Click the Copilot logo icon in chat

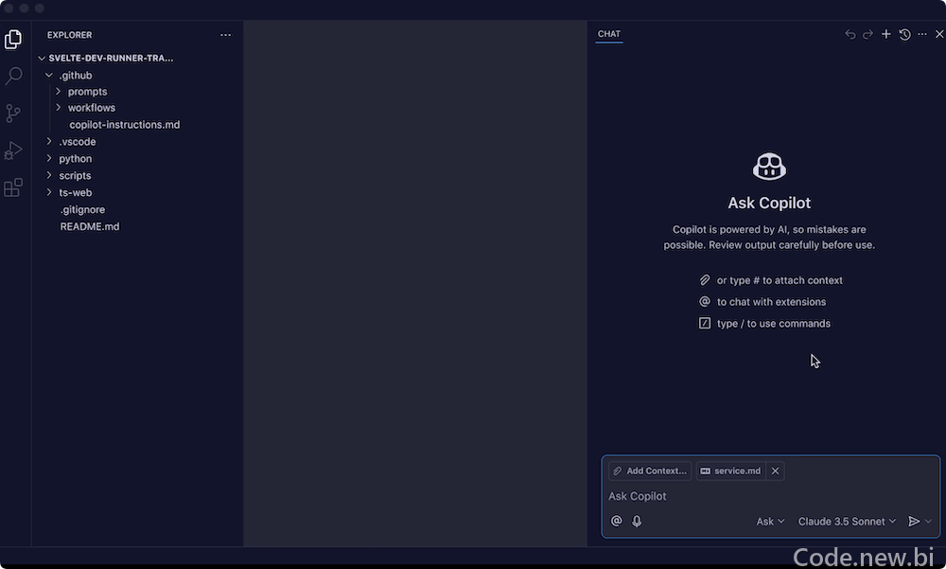click(x=769, y=166)
